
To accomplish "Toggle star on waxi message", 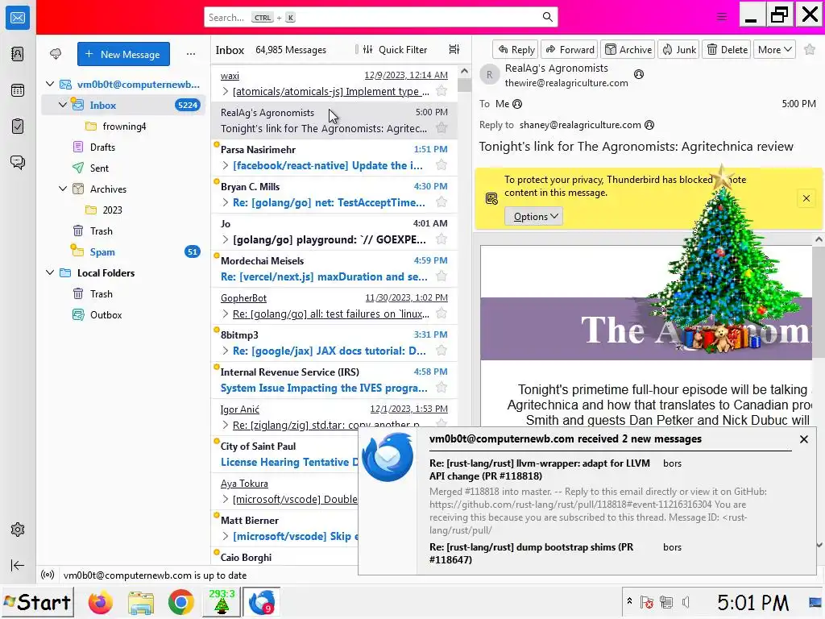I will tap(442, 91).
